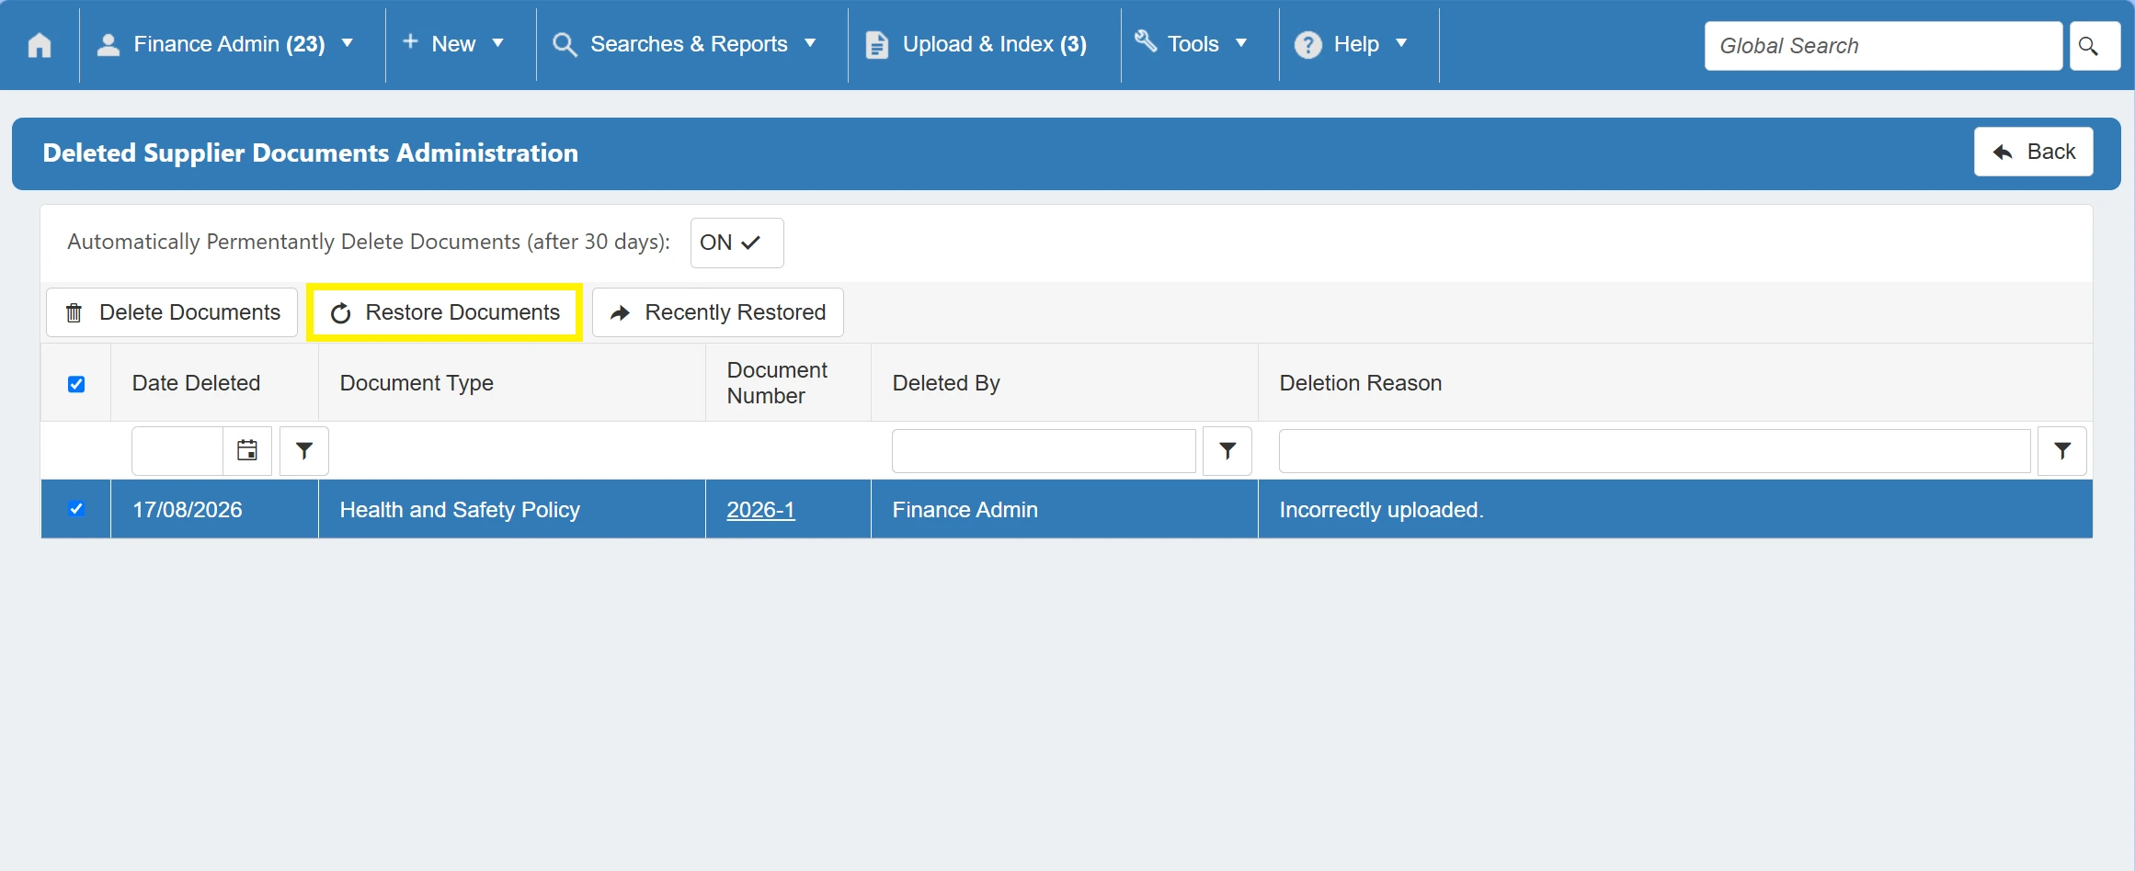The height and width of the screenshot is (871, 2135).
Task: Toggle automatic permanent delete ON switch
Action: click(x=736, y=243)
